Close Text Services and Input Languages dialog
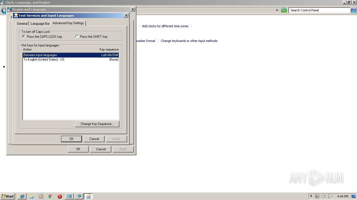The image size is (357, 200). [126, 16]
